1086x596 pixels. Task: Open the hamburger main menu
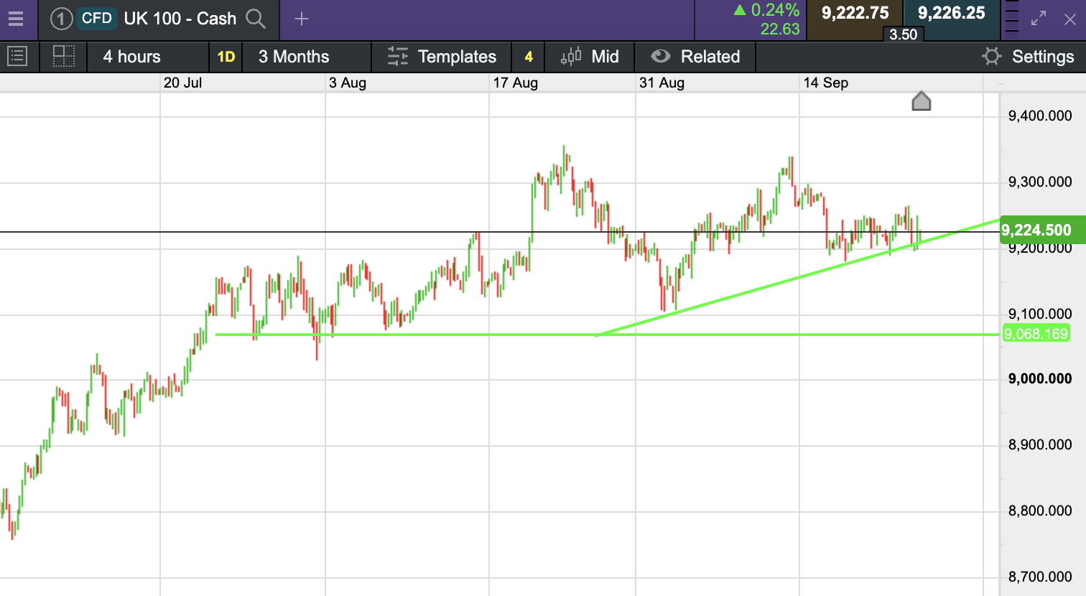16,19
